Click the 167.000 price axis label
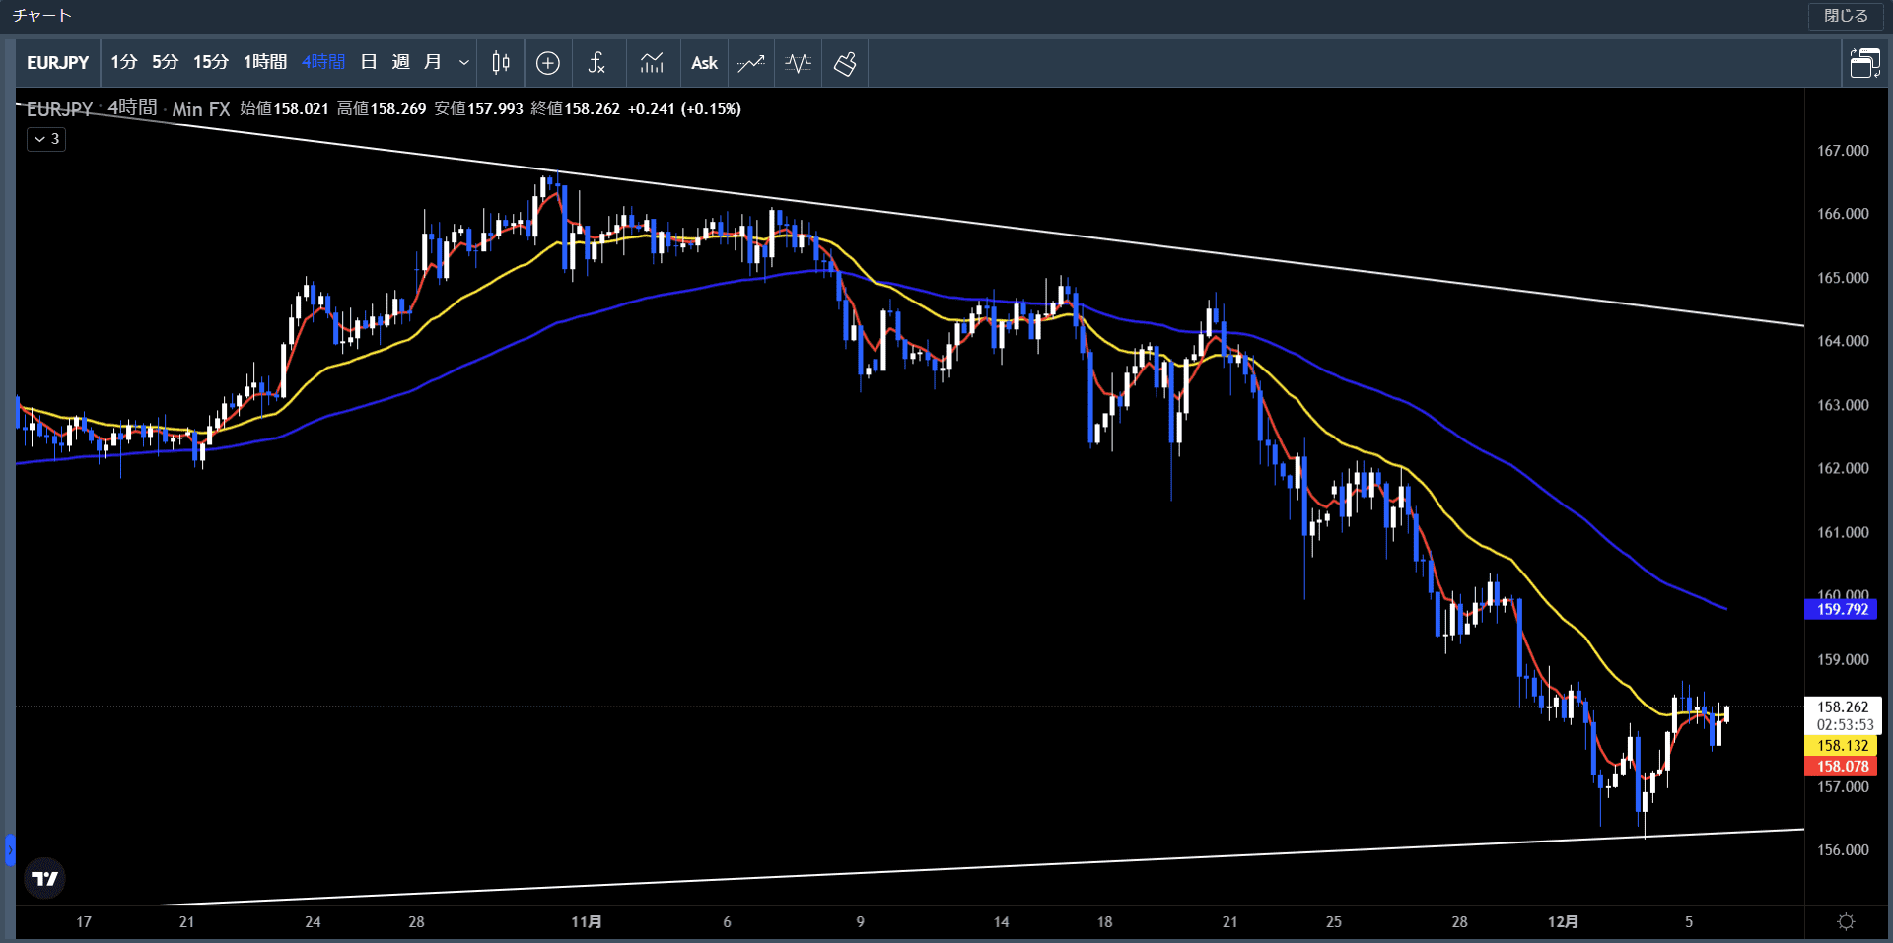The image size is (1893, 943). [x=1843, y=151]
